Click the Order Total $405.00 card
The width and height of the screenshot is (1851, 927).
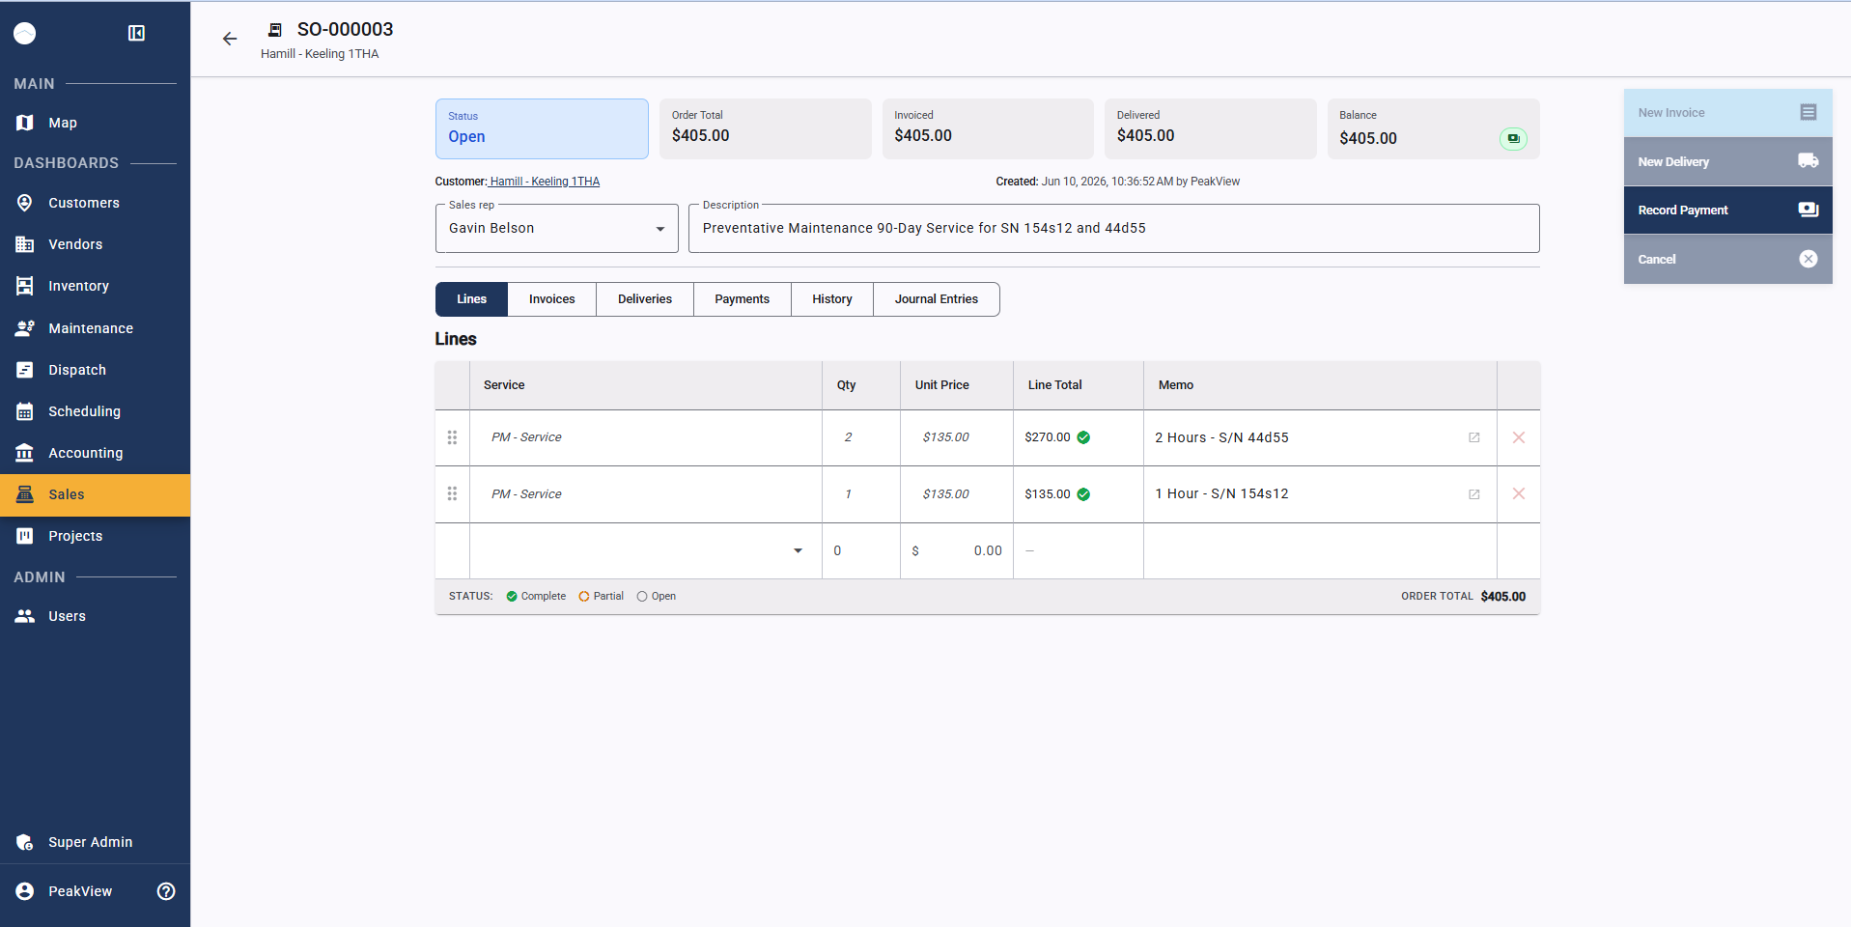(x=766, y=128)
